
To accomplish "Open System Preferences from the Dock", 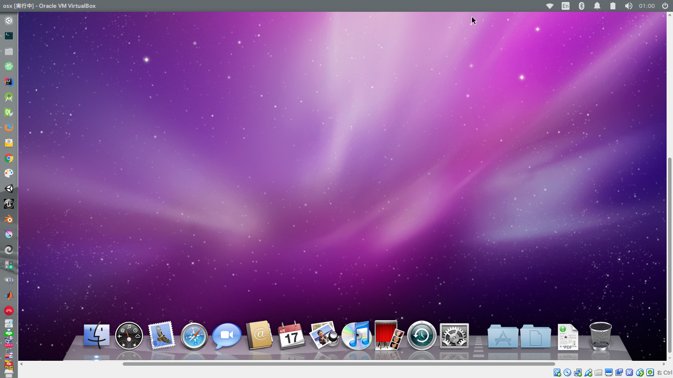I will 454,335.
